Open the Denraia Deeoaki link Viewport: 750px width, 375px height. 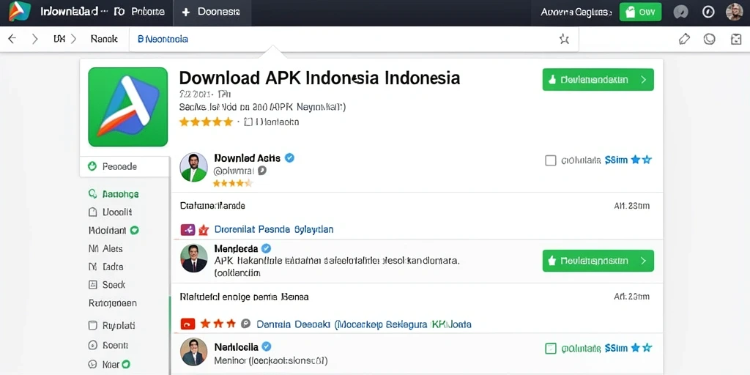(364, 324)
